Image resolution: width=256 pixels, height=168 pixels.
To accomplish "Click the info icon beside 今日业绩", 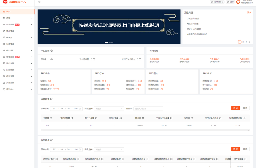I will point(52,51).
